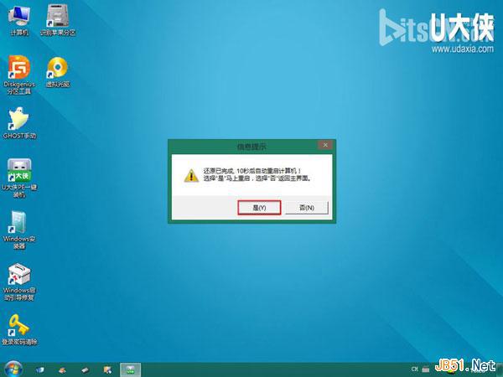This screenshot has width=503, height=377.
Task: Select the active U大侠 taskbar window button
Action: click(130, 370)
